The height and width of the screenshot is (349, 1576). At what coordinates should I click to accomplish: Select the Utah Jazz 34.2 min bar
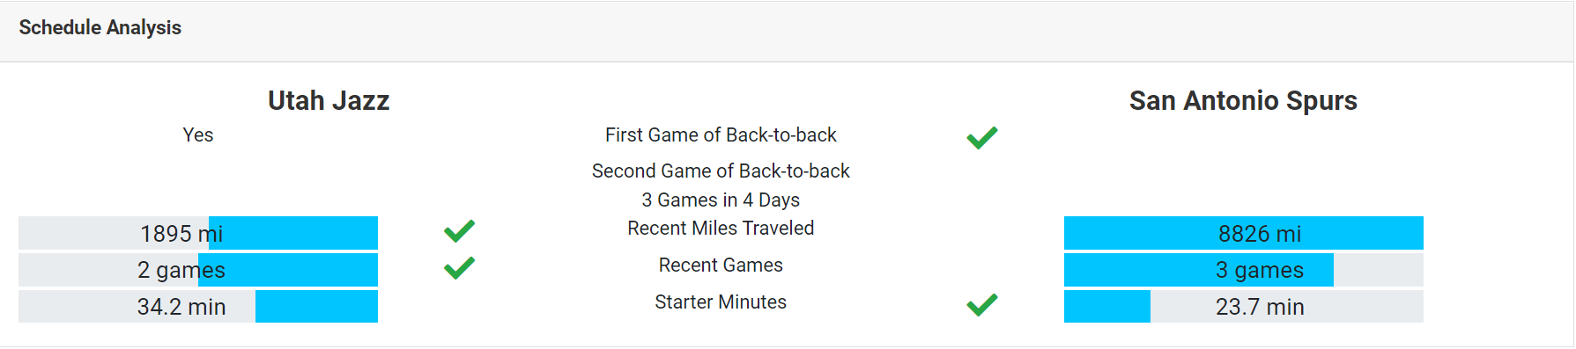point(198,307)
